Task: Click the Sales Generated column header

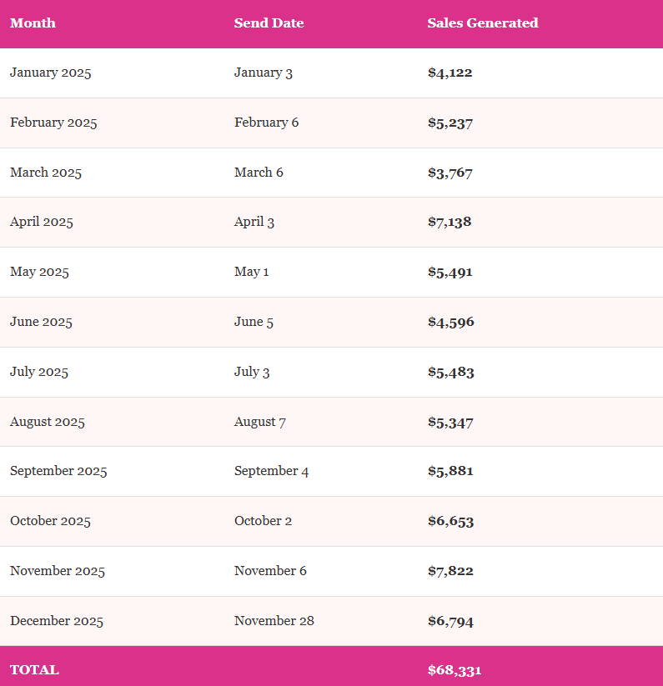Action: pyautogui.click(x=483, y=23)
